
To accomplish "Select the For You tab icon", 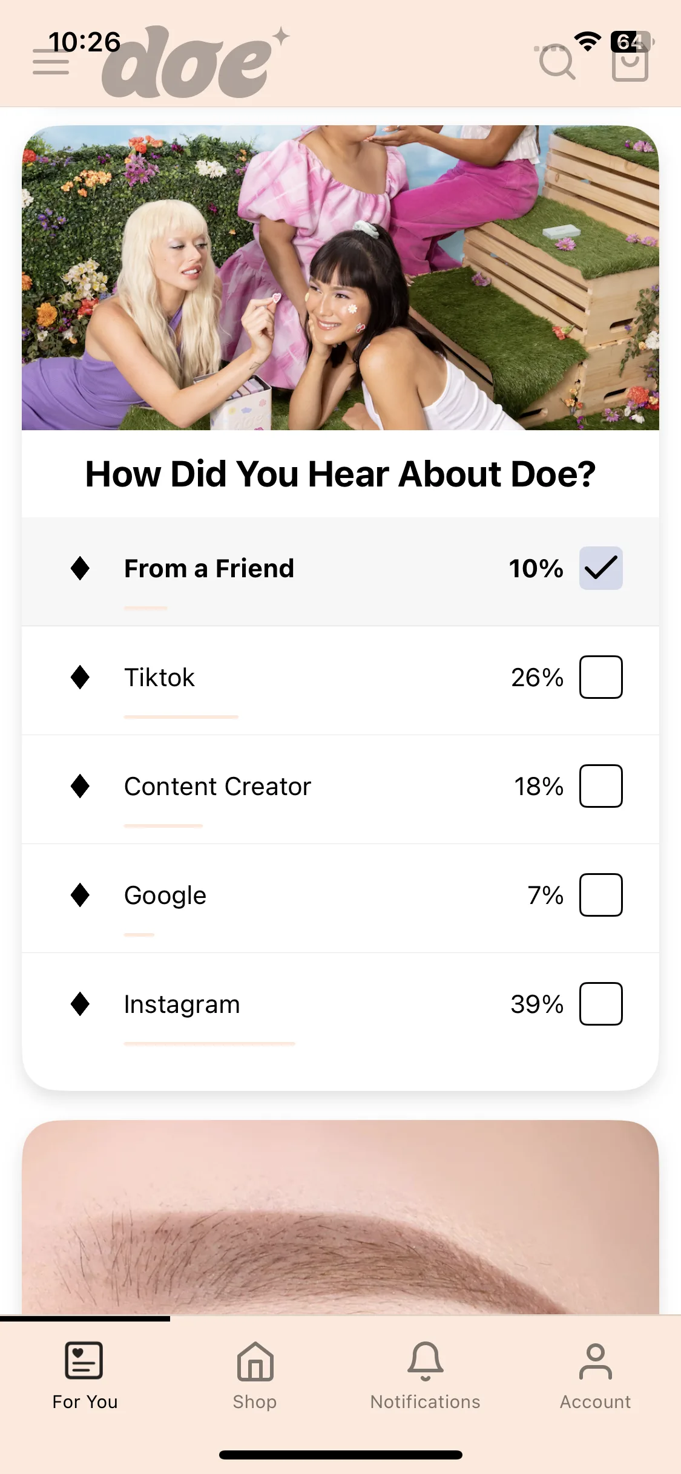I will point(84,1360).
